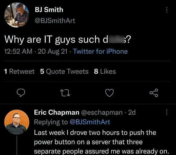Open more options on BJ Smith's tweet
This screenshot has height=155, width=176.
166,10
